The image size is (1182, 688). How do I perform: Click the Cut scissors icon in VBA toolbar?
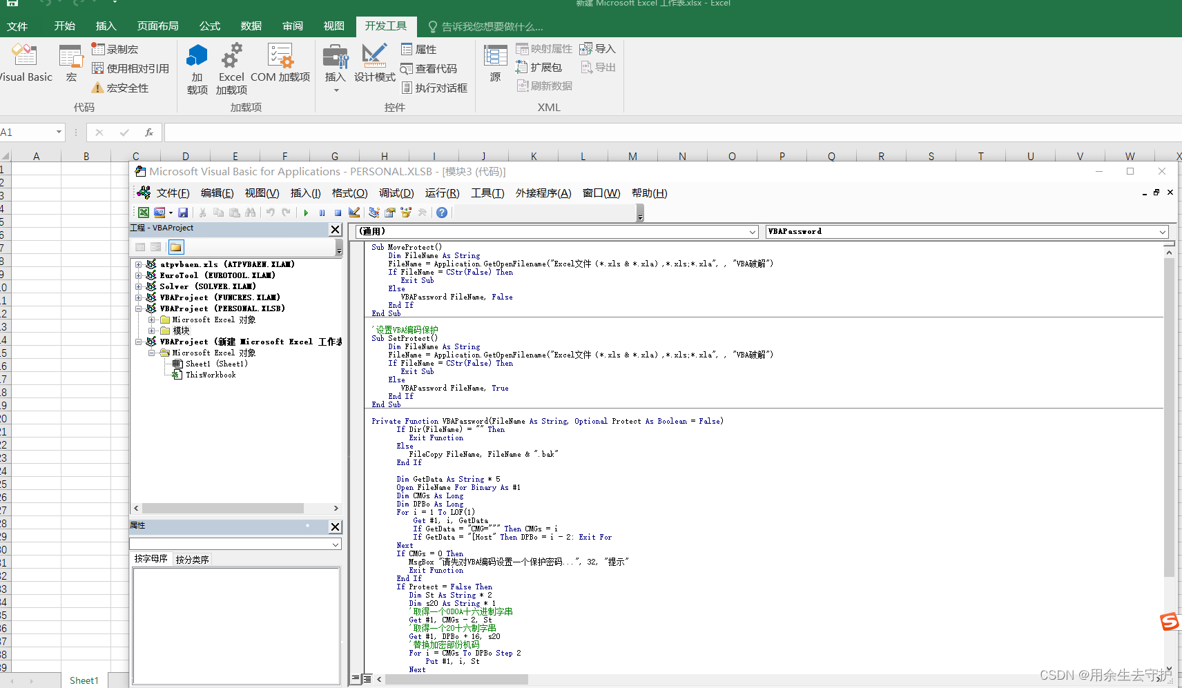coord(203,213)
